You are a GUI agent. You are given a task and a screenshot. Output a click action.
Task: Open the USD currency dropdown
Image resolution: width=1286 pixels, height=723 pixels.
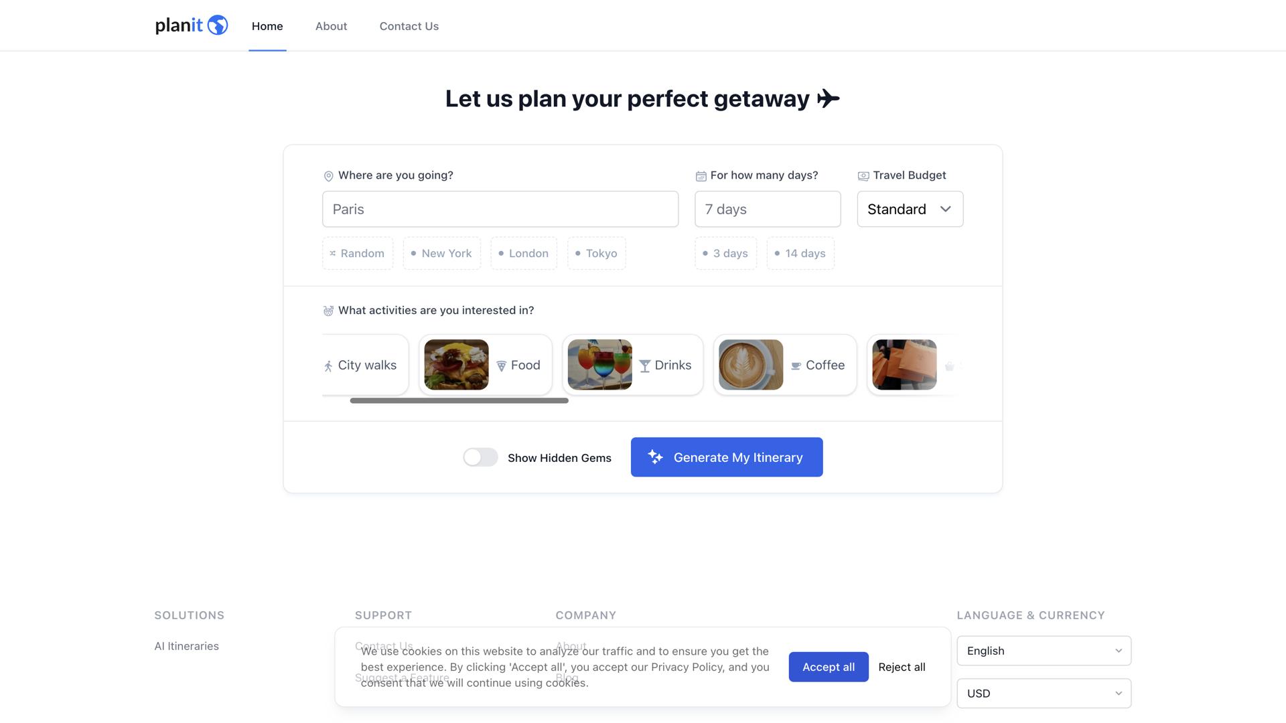click(x=1044, y=694)
